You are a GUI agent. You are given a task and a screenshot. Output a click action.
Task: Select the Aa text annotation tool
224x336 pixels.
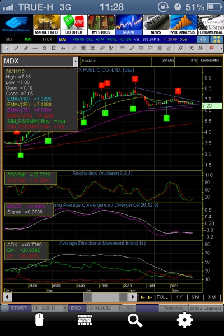pyautogui.click(x=63, y=48)
